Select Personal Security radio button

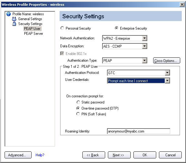(x=62, y=28)
